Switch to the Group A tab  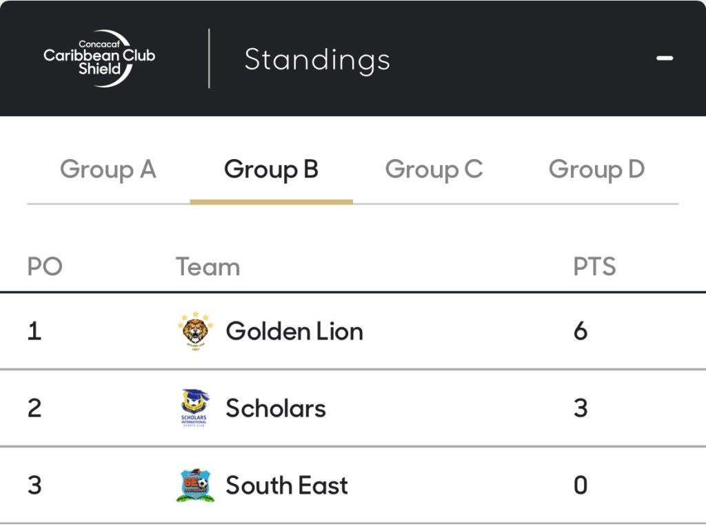[x=108, y=169]
